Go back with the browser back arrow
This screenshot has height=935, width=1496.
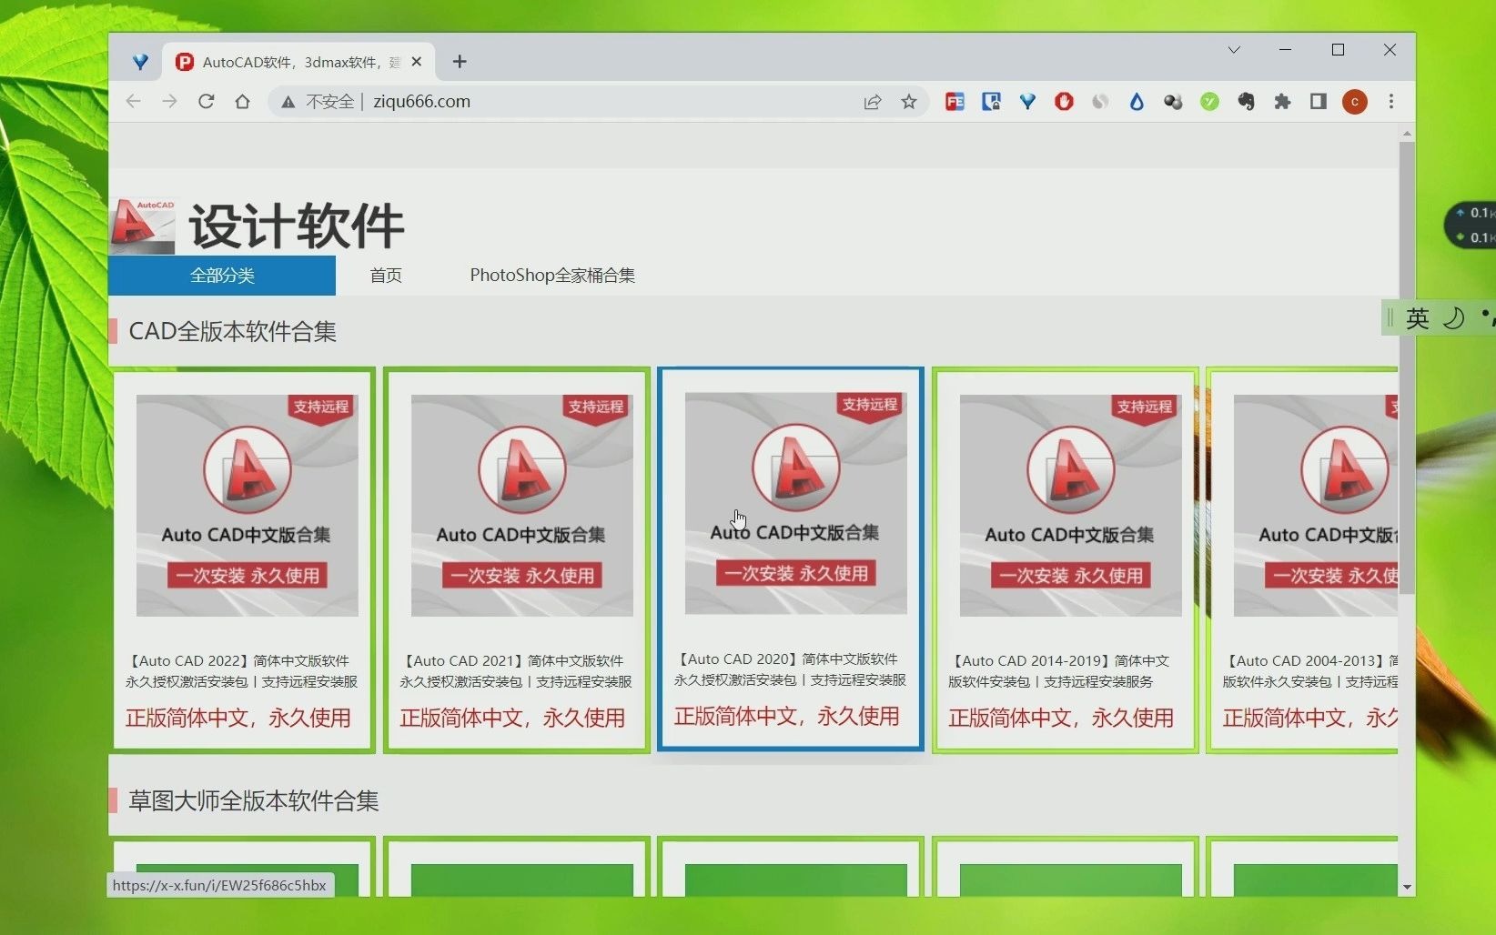[x=134, y=101]
